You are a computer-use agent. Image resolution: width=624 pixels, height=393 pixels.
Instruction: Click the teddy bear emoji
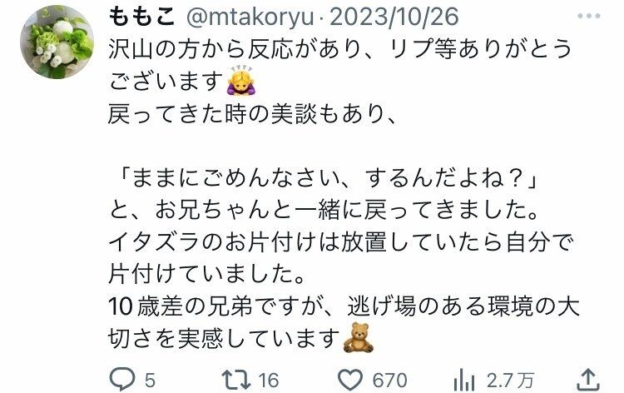358,338
